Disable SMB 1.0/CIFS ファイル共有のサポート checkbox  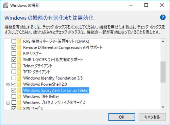click(14, 60)
